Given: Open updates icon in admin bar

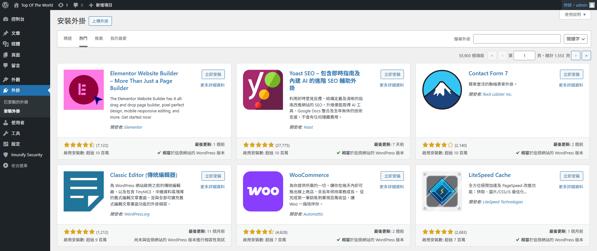Looking at the screenshot, I should (61, 5).
